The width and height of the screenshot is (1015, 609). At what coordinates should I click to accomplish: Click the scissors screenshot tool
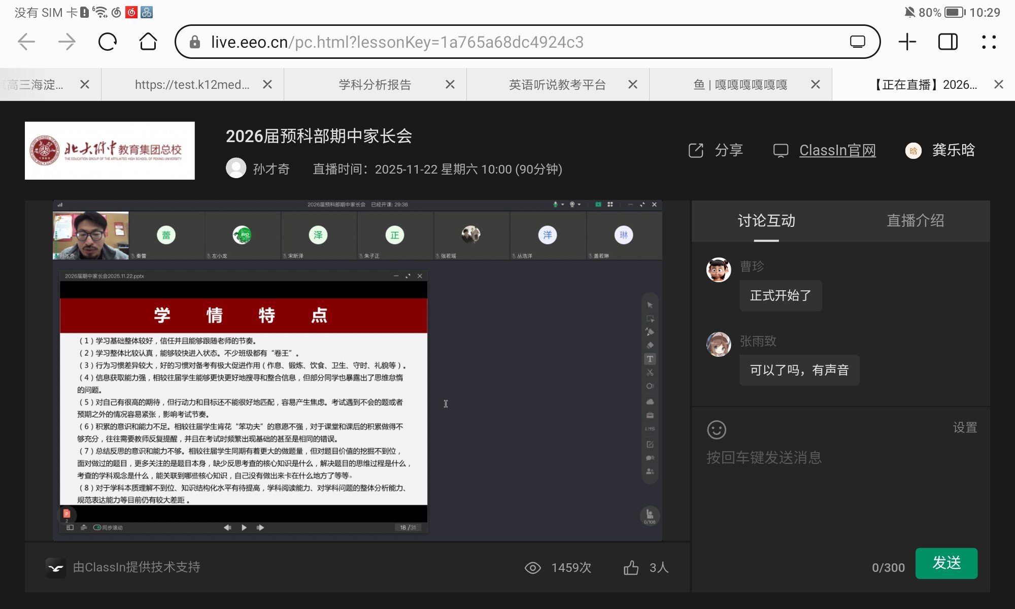tap(650, 373)
